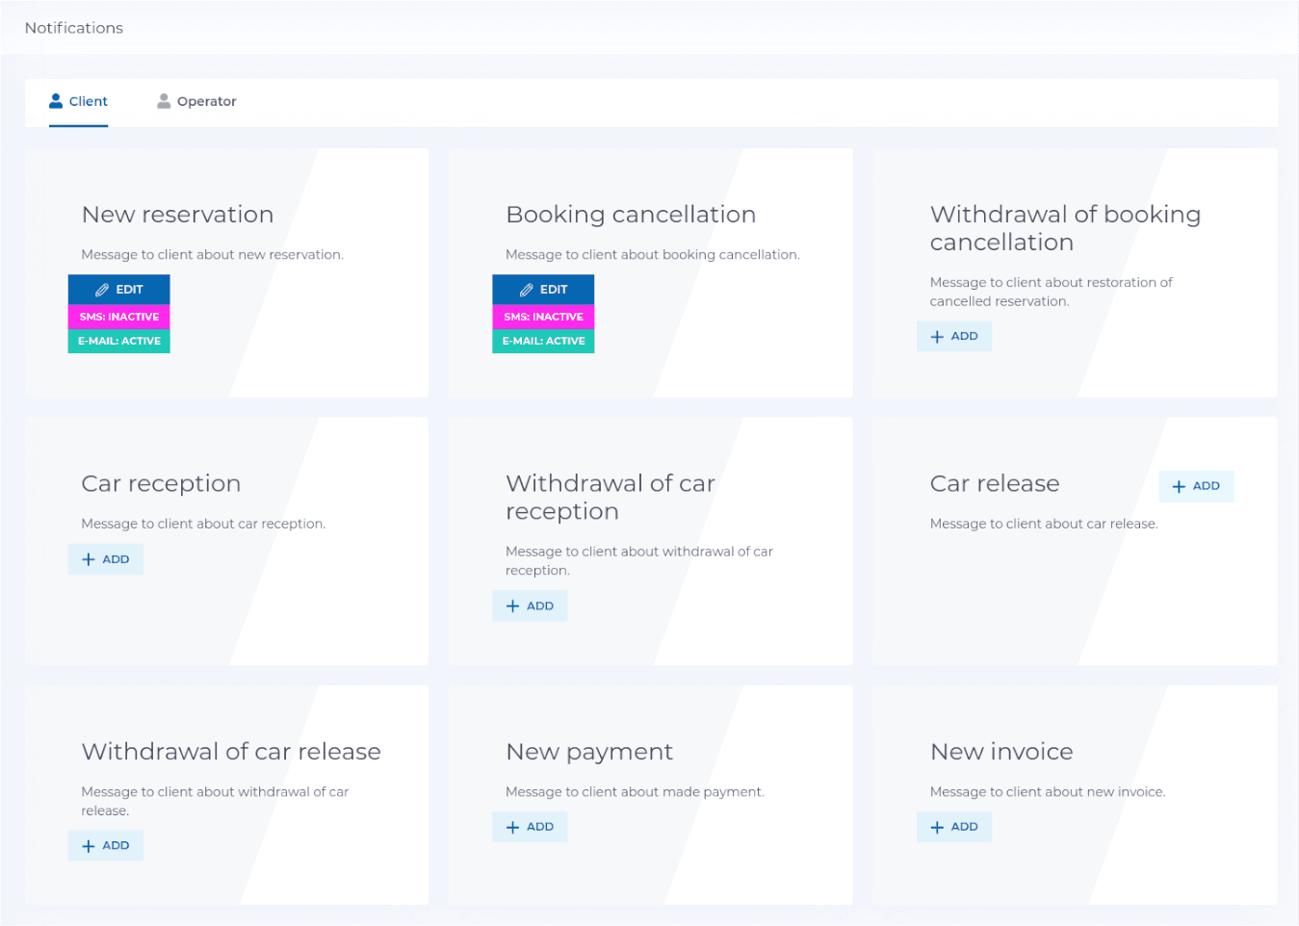Click plus icon in New payment card
Viewport: 1299px width, 926px height.
point(512,828)
